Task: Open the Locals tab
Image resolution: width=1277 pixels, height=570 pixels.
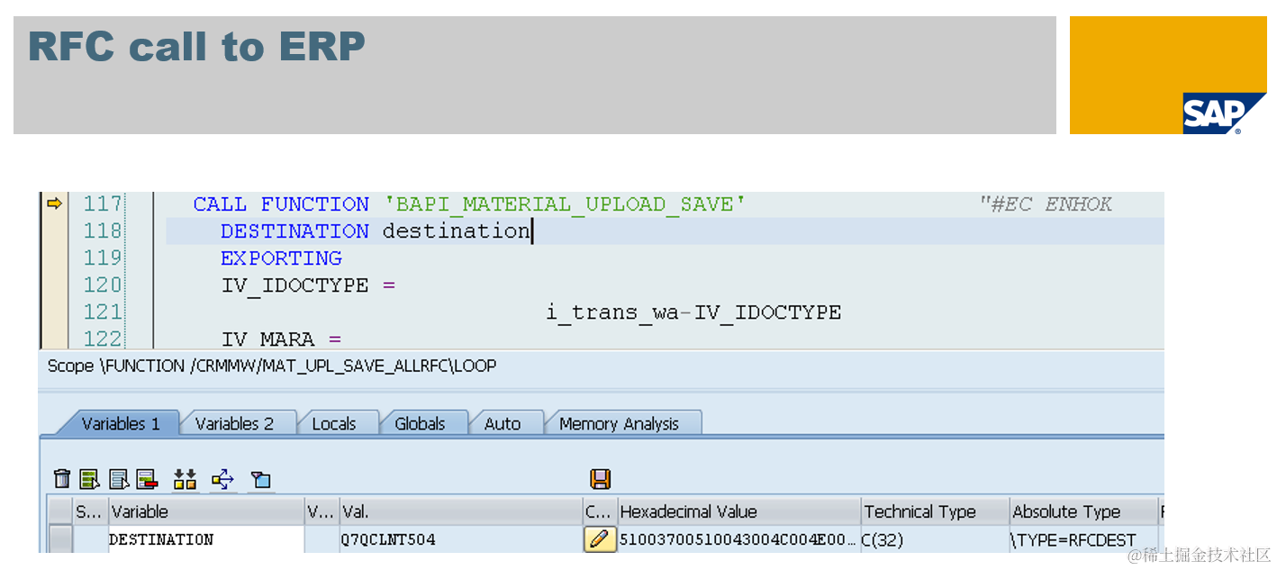Action: (334, 423)
